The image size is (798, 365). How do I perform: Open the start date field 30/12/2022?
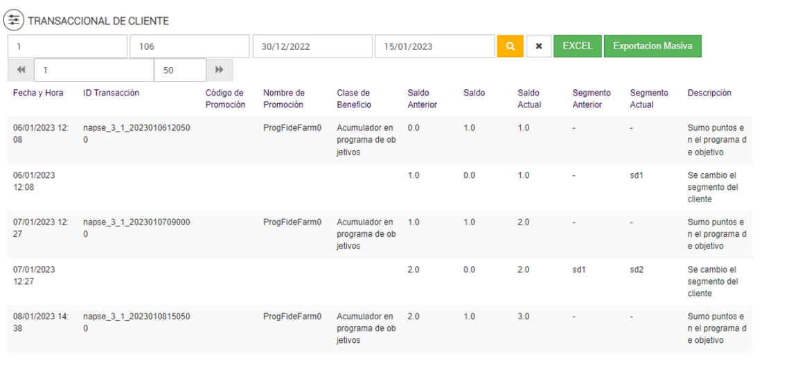point(312,46)
